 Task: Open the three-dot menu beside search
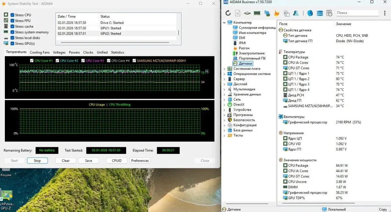385,13
